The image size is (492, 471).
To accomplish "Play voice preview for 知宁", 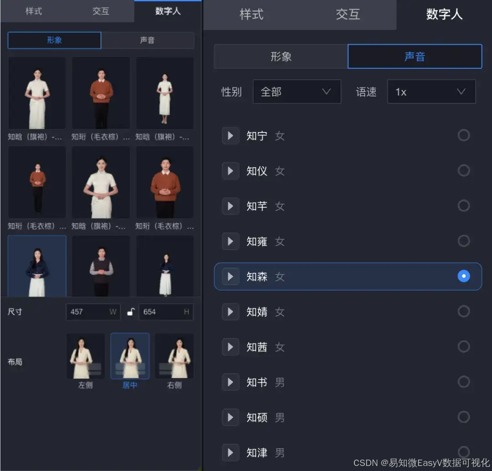I will pyautogui.click(x=231, y=136).
